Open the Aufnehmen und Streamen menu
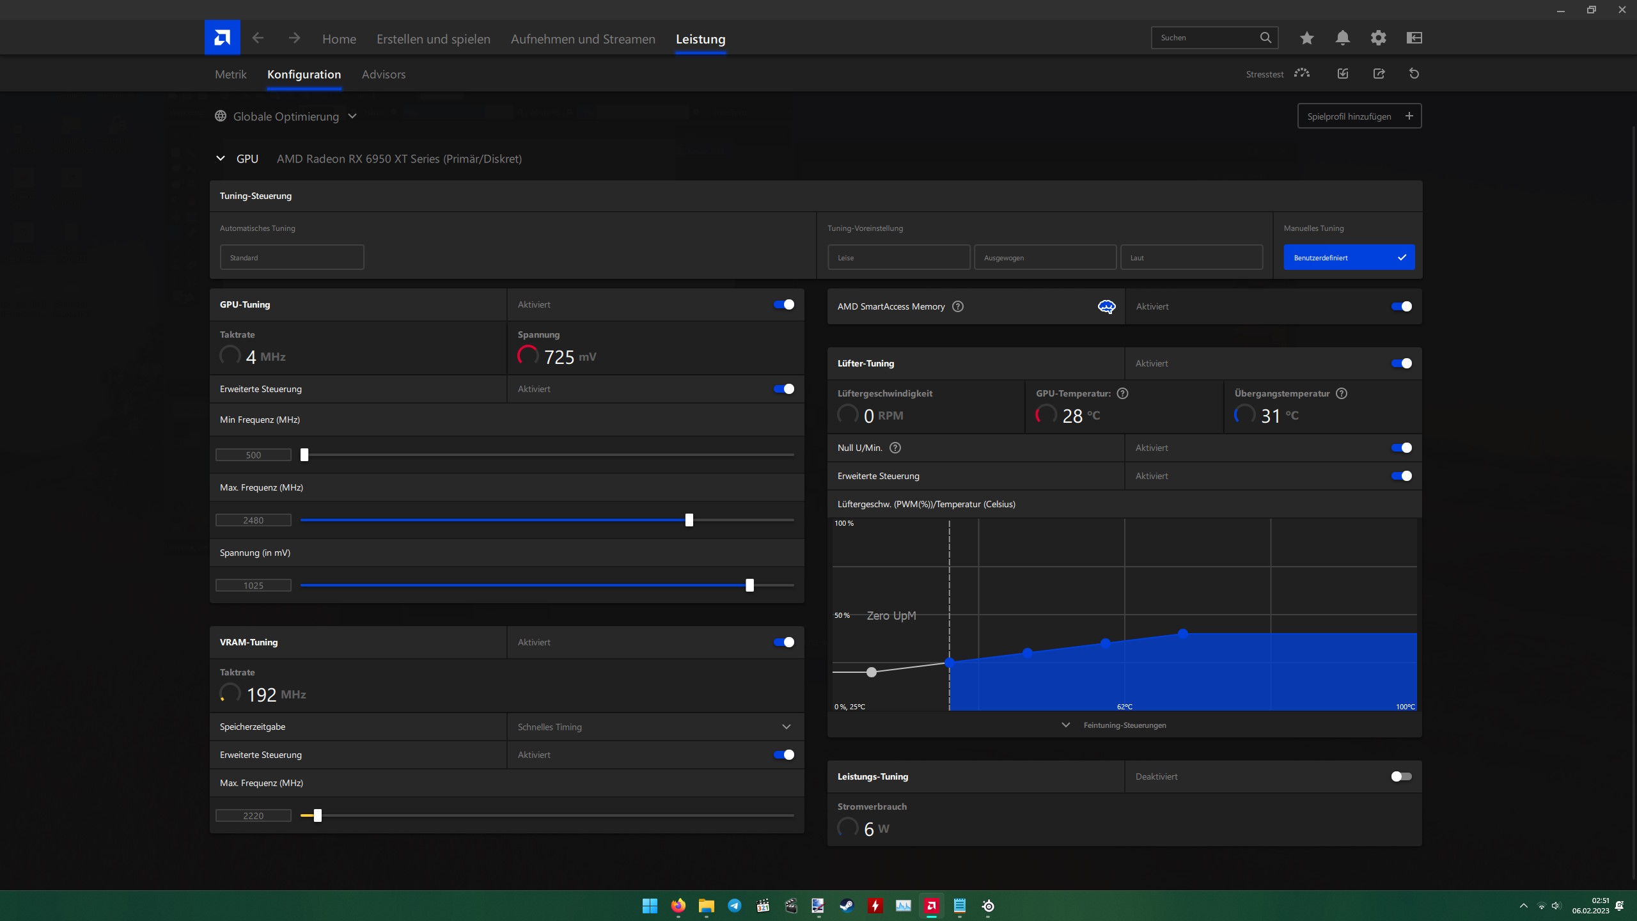 (x=583, y=39)
